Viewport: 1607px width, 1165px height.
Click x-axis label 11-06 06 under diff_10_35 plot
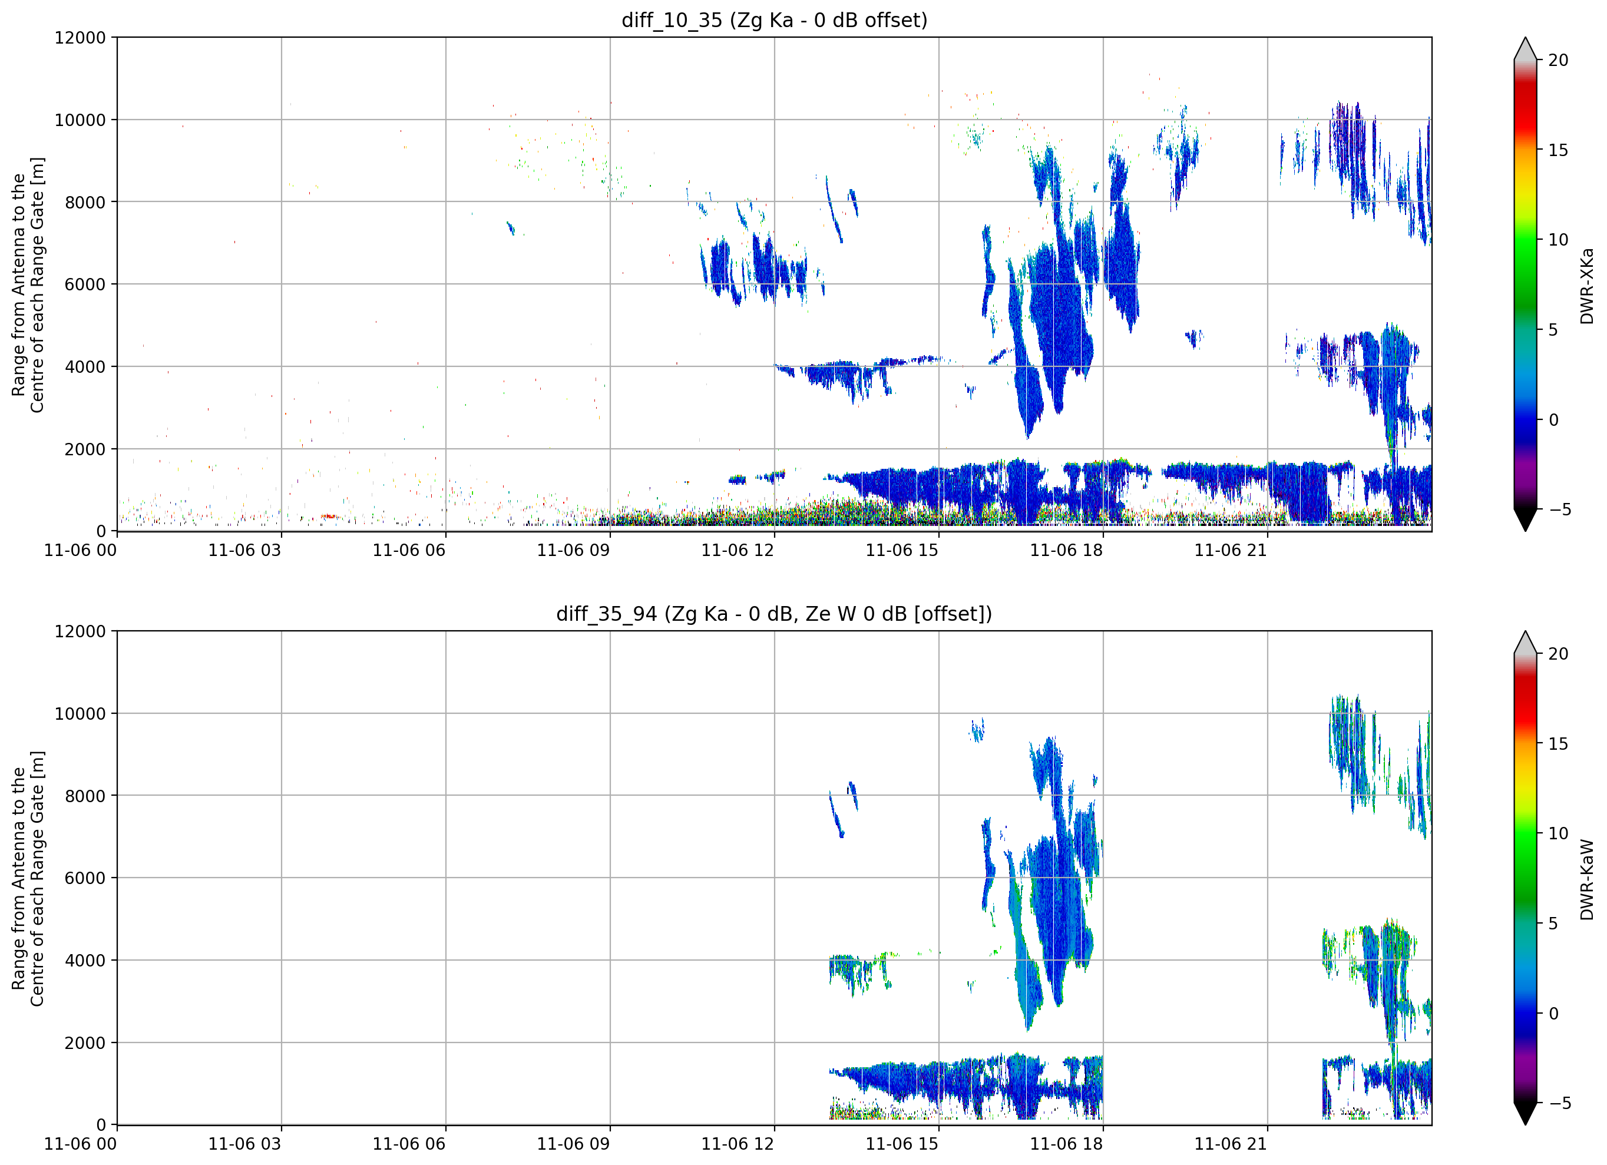coord(409,551)
